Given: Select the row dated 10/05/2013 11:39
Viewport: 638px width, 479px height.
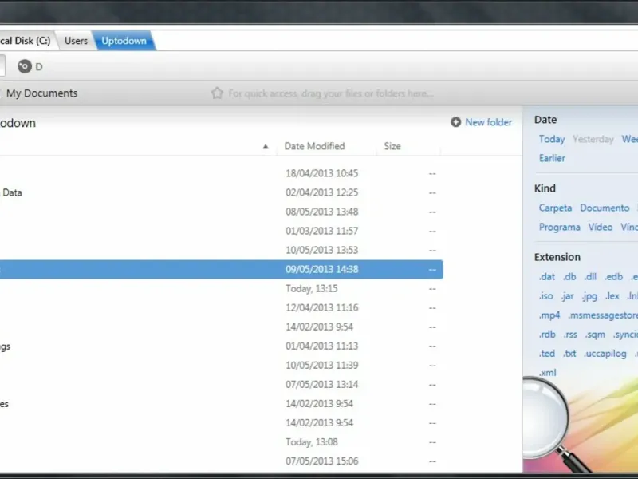Looking at the screenshot, I should coord(222,365).
